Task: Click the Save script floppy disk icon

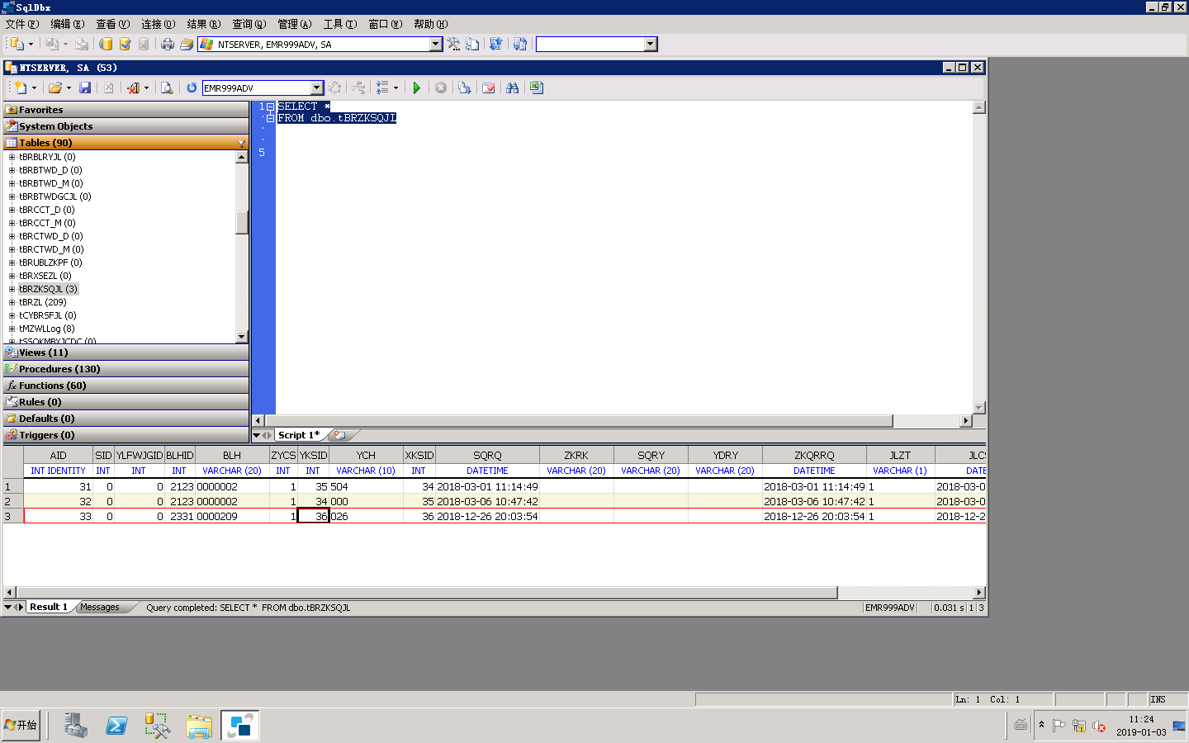Action: 85,88
